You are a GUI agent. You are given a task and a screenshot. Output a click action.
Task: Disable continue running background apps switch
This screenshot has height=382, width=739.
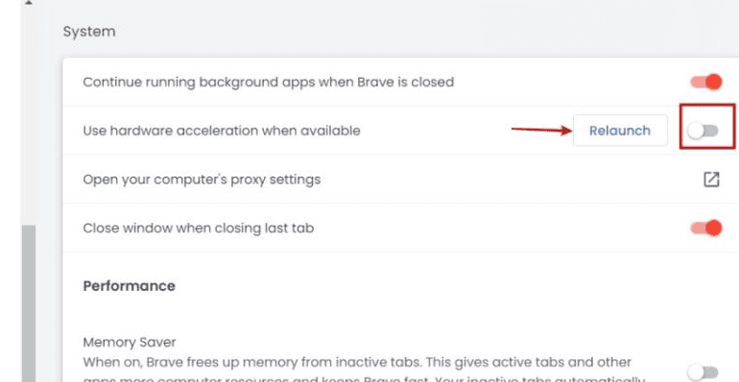pos(706,82)
